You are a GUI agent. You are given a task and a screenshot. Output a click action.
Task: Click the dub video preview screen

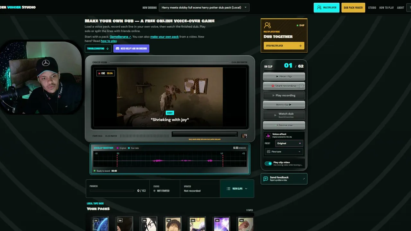pyautogui.click(x=170, y=97)
